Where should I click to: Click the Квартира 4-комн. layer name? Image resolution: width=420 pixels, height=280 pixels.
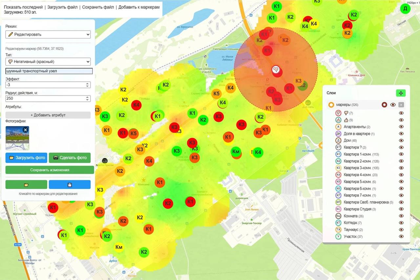point(358,175)
